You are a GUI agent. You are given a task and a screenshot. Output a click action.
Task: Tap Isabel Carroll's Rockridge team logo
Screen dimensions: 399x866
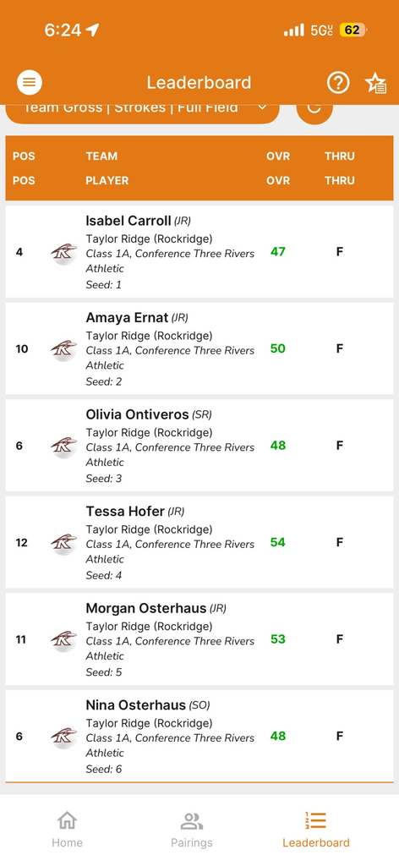point(63,252)
